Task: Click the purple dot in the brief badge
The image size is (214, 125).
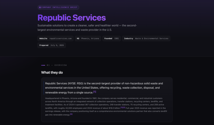Action: [40, 7]
